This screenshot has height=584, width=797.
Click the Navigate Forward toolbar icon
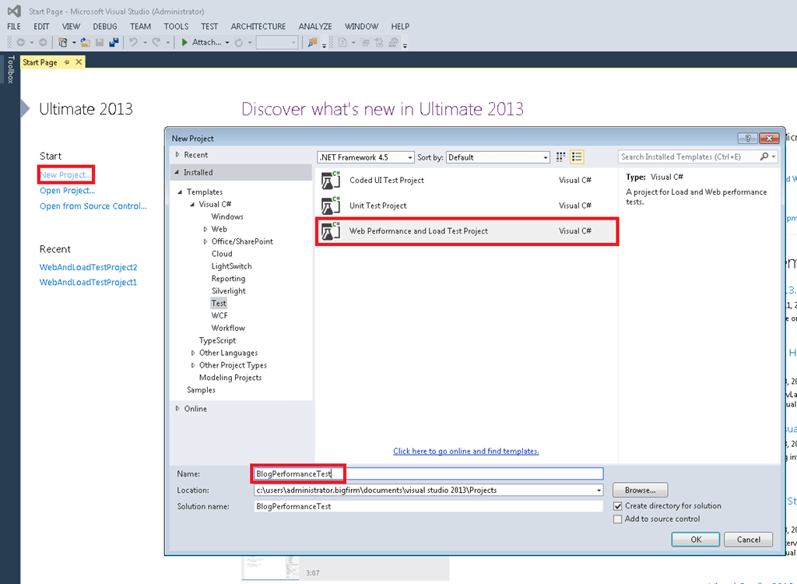[44, 43]
